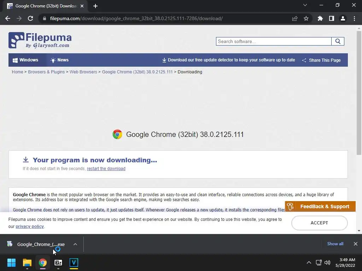Open Web Browsers breadcrumb
362x271 pixels.
[x=83, y=72]
